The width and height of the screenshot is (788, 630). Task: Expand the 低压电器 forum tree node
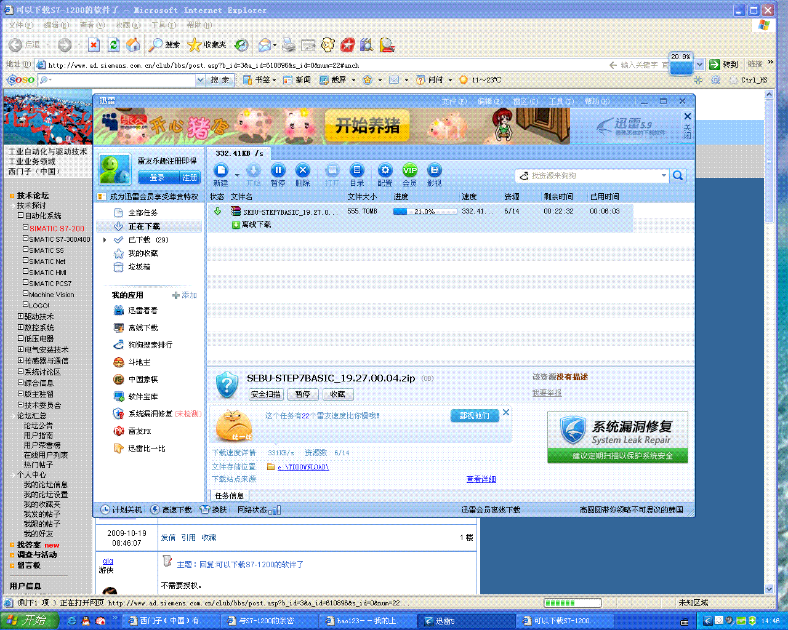pos(20,338)
